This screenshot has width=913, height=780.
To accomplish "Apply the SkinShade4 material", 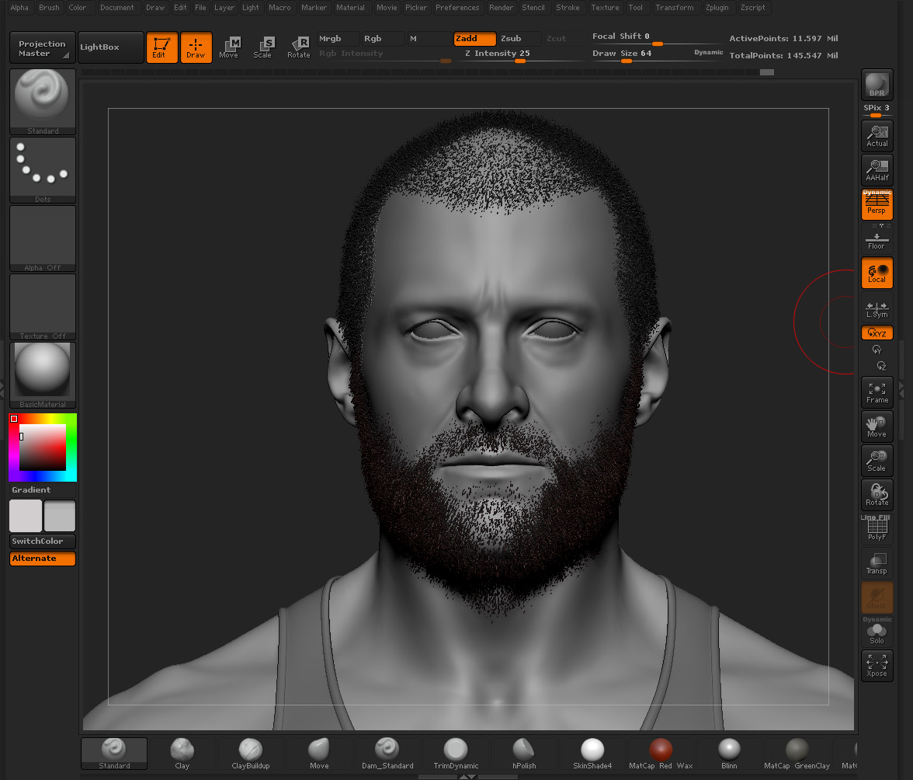I will [x=592, y=754].
